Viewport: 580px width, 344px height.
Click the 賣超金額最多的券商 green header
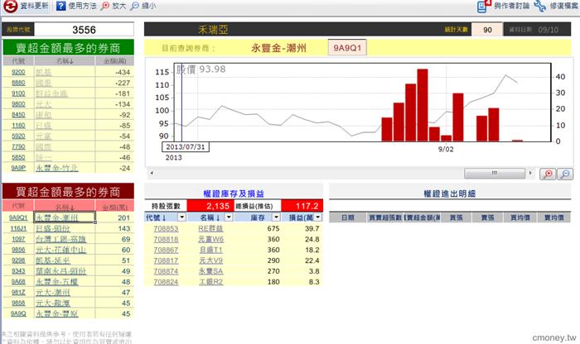68,48
